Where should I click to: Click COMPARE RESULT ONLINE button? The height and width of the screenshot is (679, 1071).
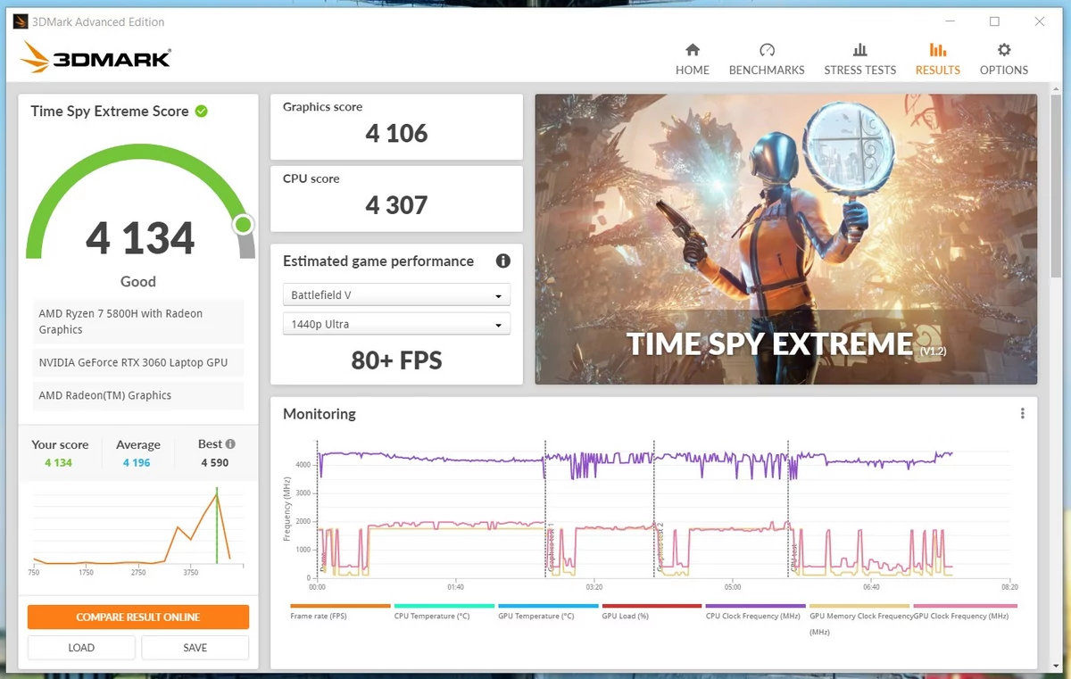(x=138, y=617)
